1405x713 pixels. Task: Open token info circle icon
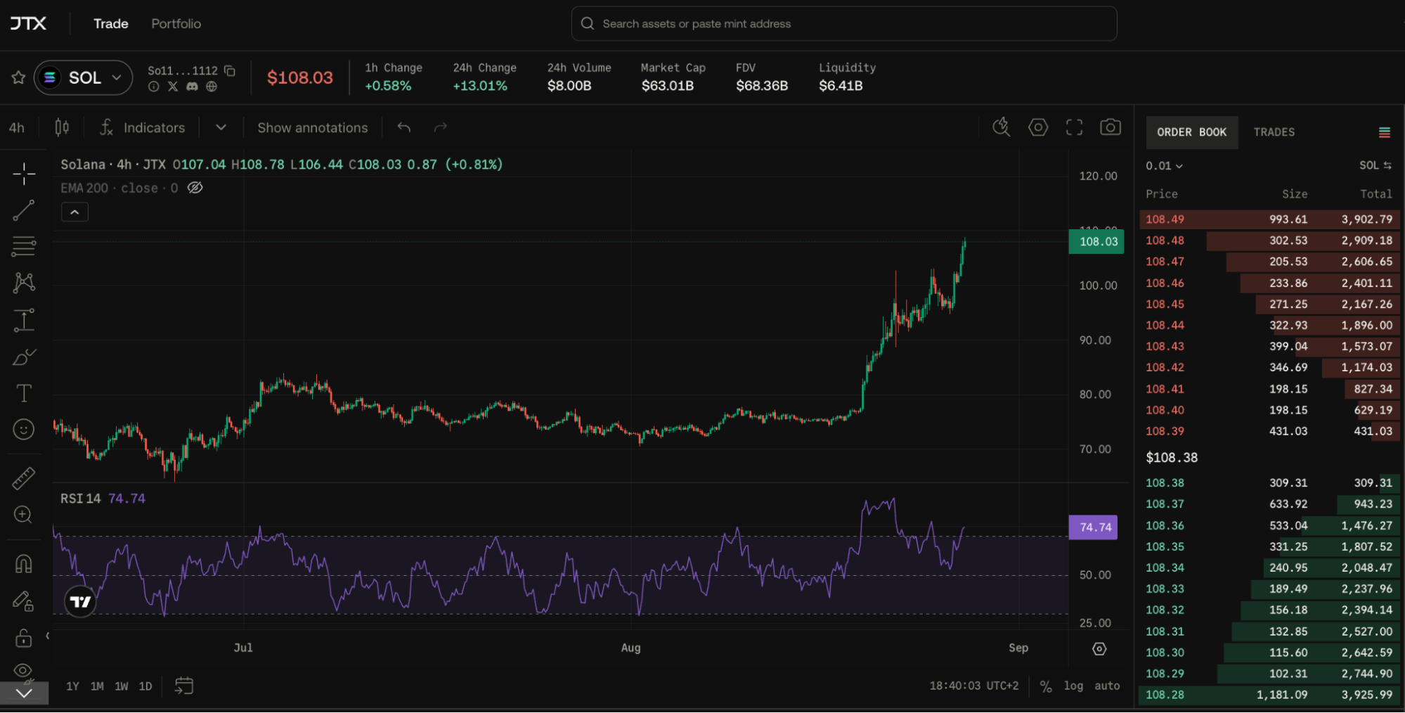pos(154,86)
